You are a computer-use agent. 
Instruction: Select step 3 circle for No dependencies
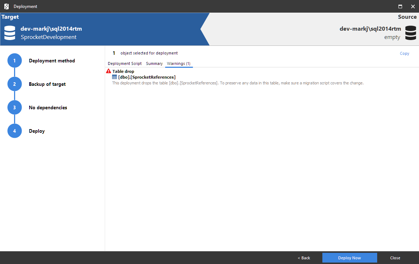pos(14,107)
